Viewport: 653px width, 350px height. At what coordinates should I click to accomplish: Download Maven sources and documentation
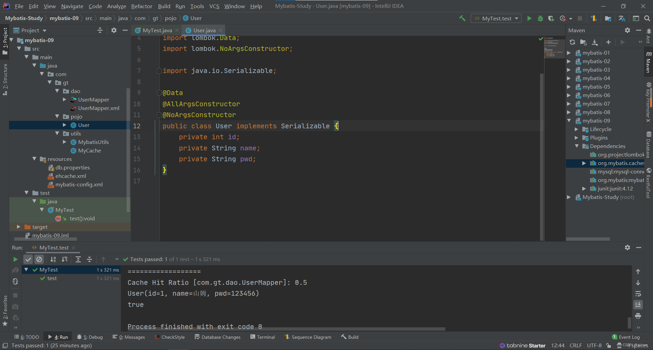[595, 42]
